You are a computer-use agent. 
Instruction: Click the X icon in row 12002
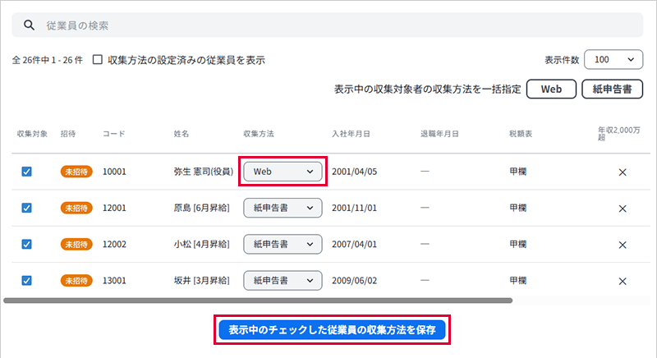[622, 245]
